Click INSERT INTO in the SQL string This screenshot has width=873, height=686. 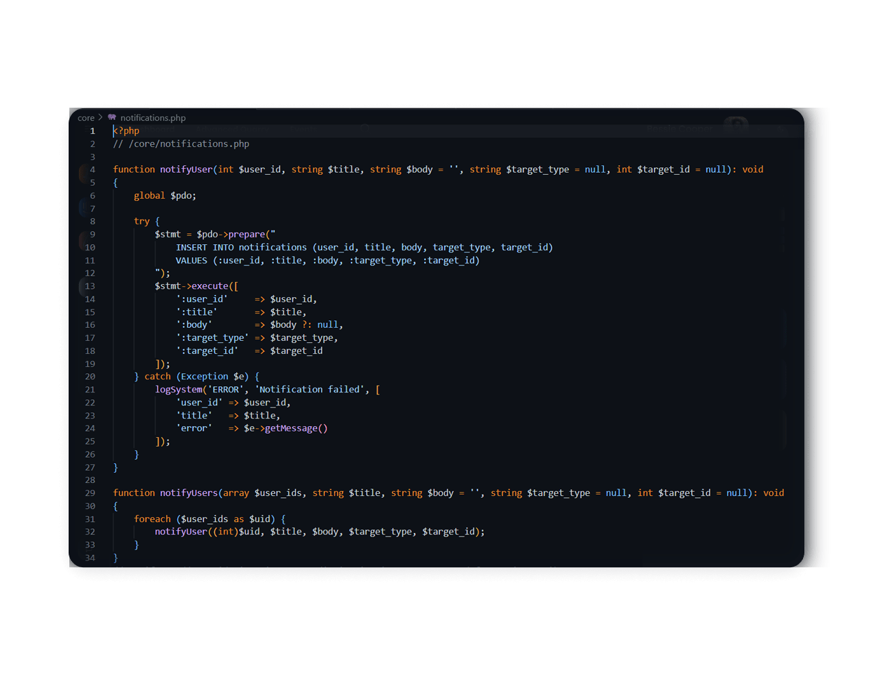tap(205, 248)
